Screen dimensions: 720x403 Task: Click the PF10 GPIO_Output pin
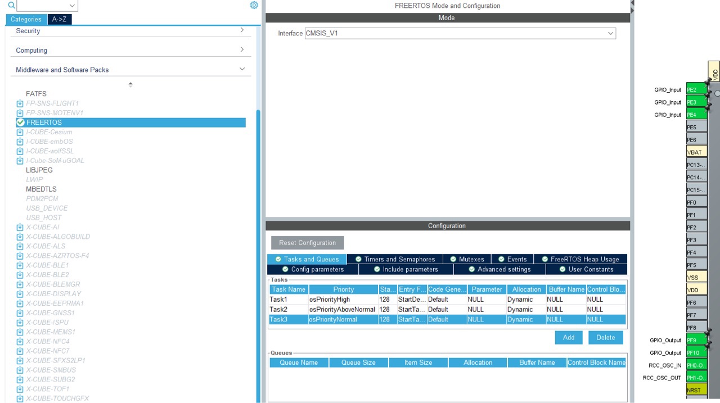coord(697,353)
